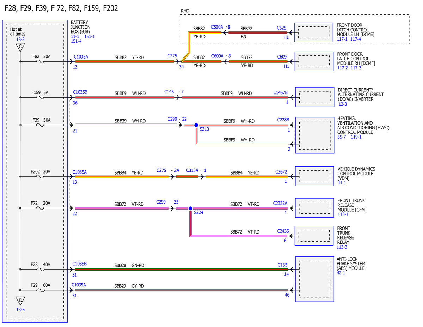The width and height of the screenshot is (423, 327).
Task: Click the C off-page connector triangle
Action: (20, 47)
